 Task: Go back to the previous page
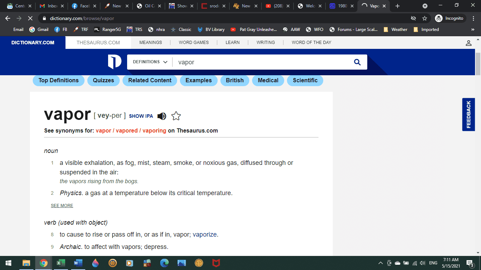click(8, 18)
